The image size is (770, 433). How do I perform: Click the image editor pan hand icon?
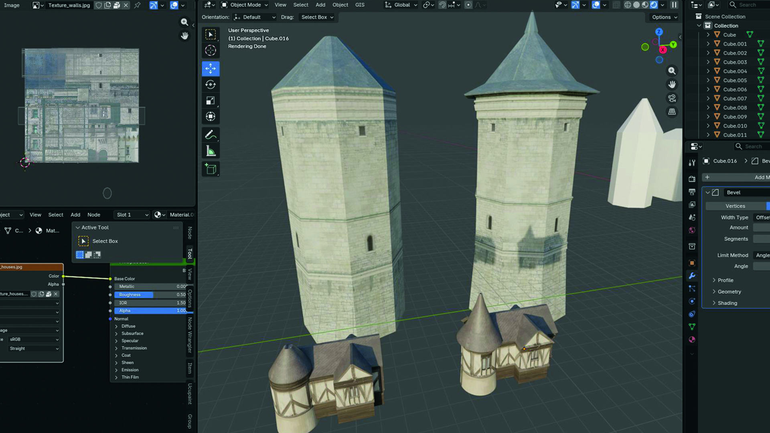(x=184, y=36)
